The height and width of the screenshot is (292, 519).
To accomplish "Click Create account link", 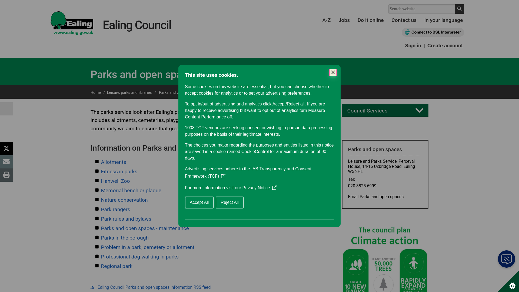I will click(445, 46).
